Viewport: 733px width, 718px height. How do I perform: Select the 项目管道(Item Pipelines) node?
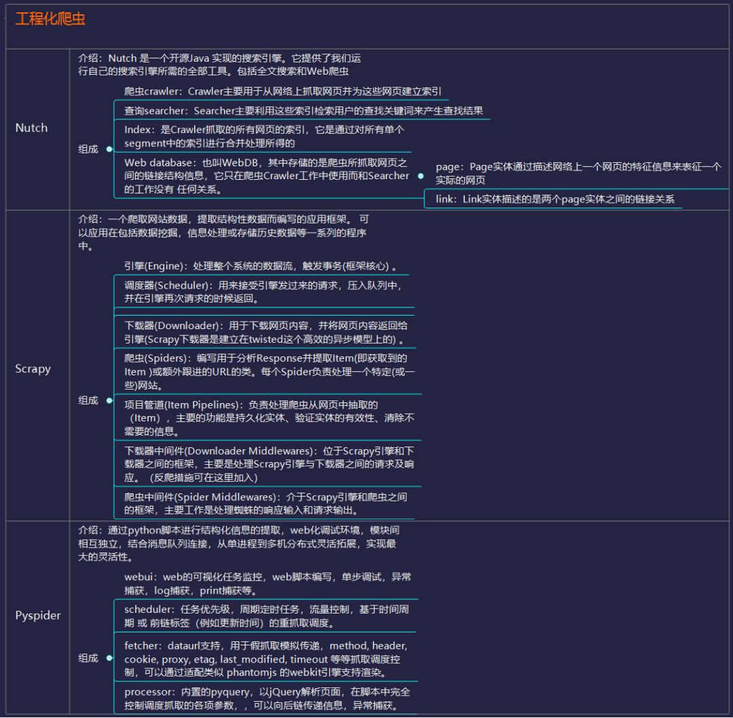pyautogui.click(x=269, y=418)
